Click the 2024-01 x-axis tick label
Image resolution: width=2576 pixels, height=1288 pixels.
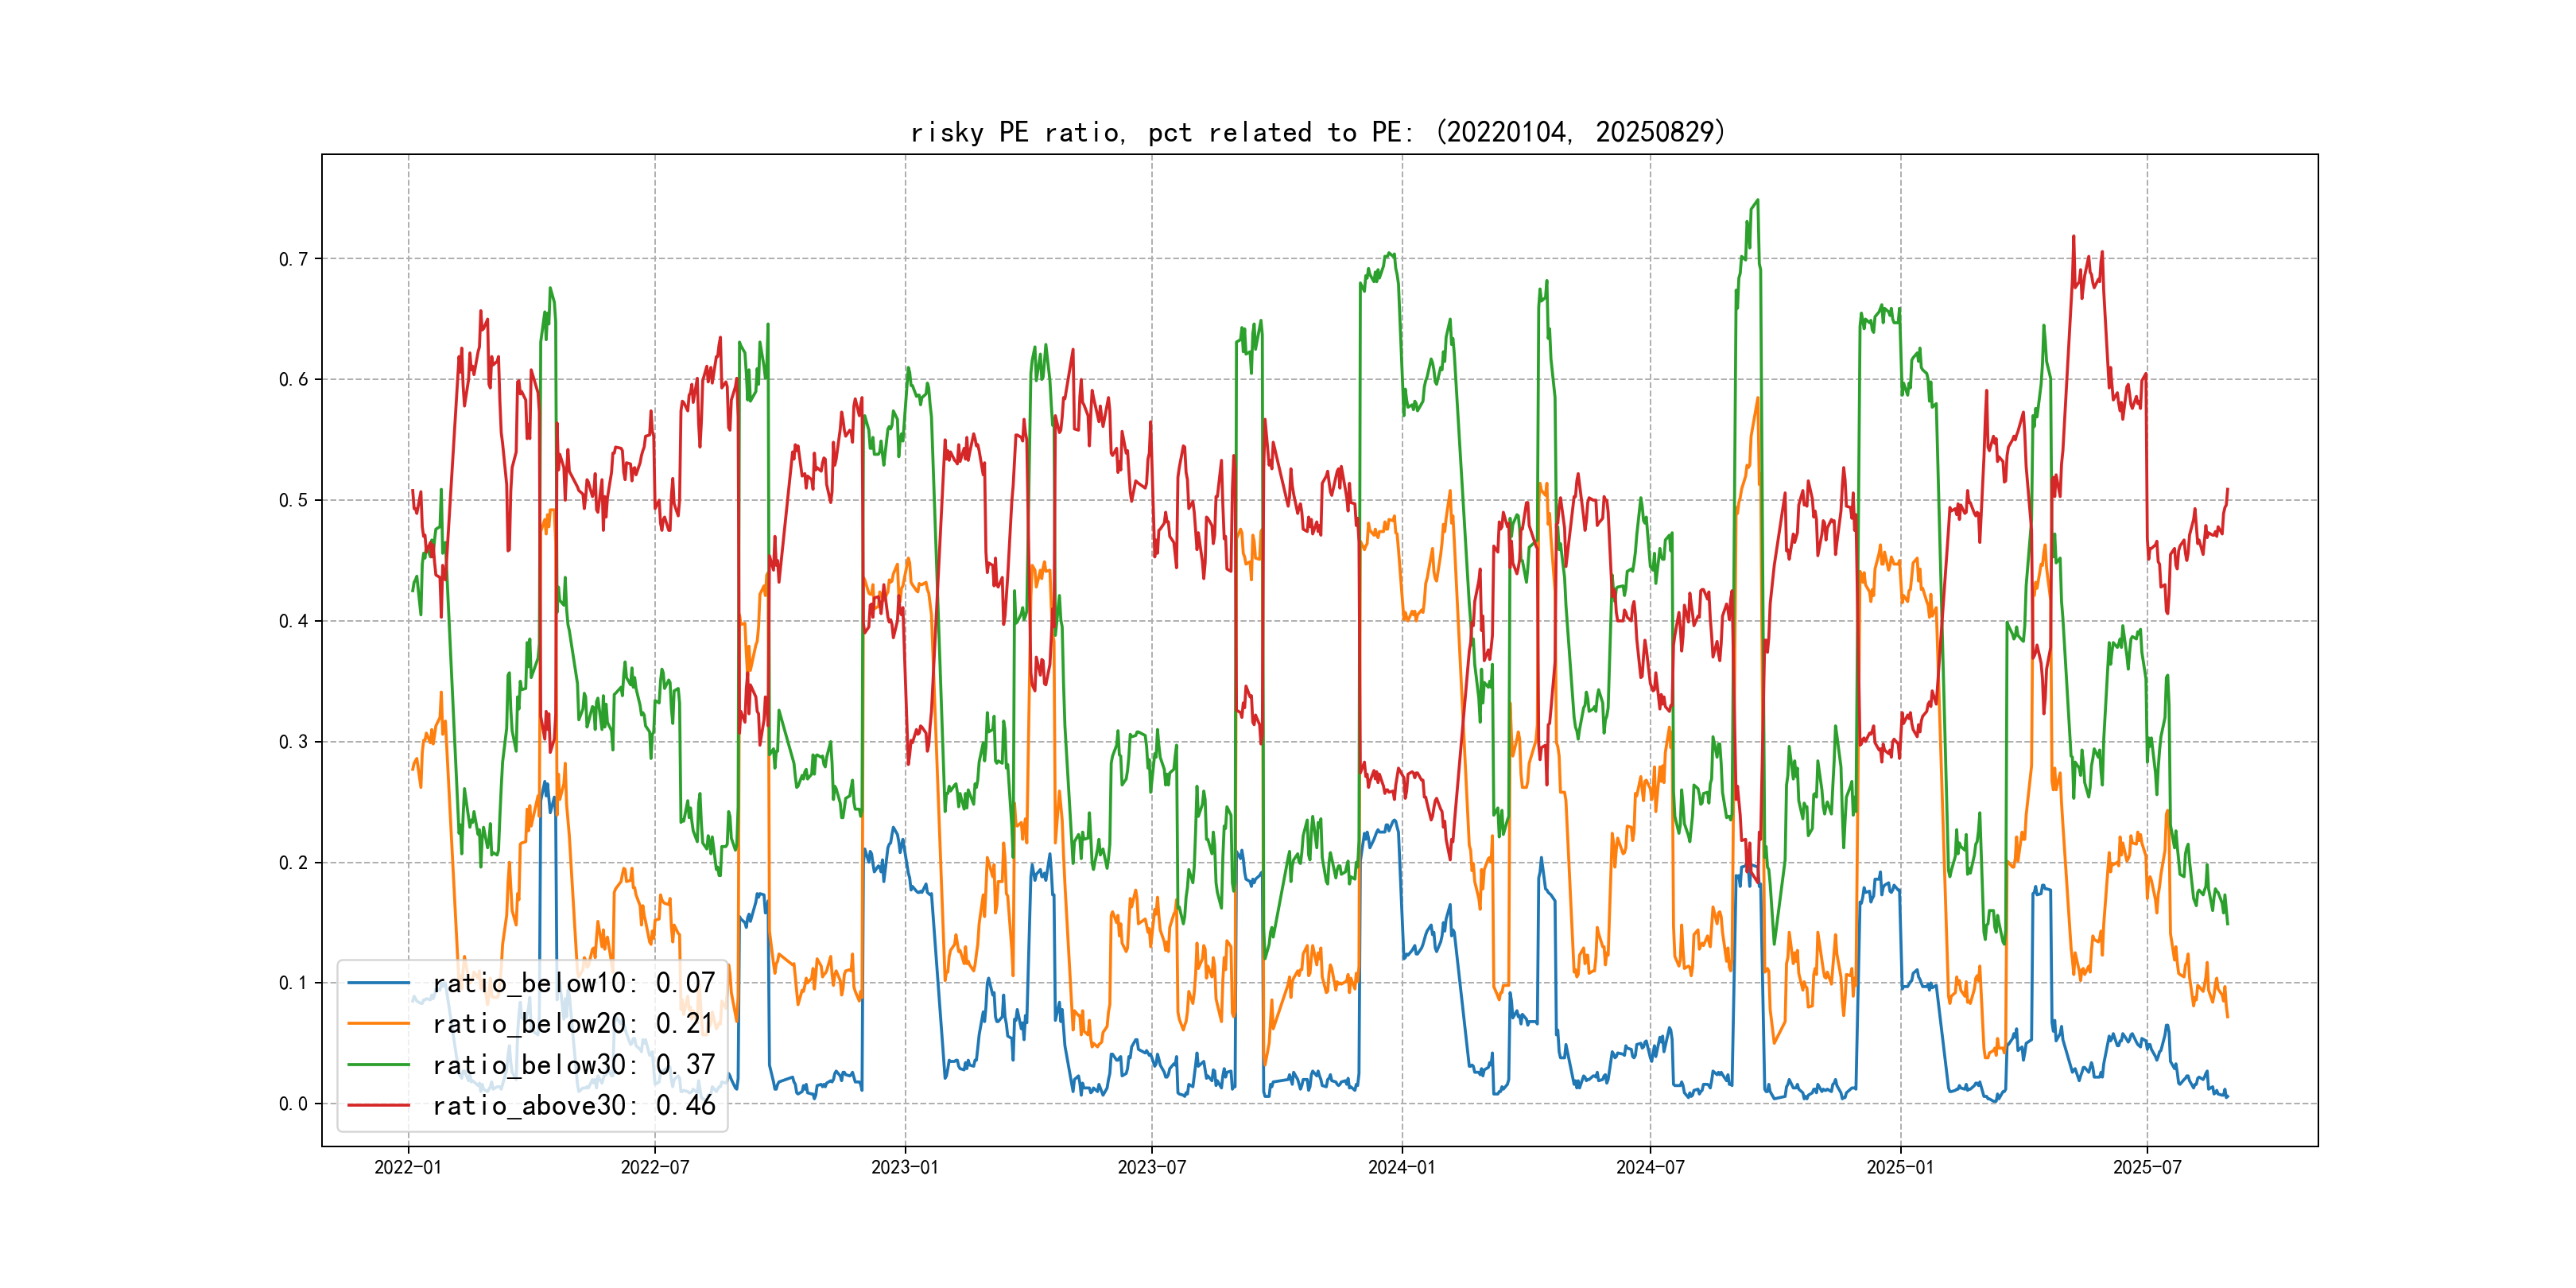click(x=1402, y=1168)
